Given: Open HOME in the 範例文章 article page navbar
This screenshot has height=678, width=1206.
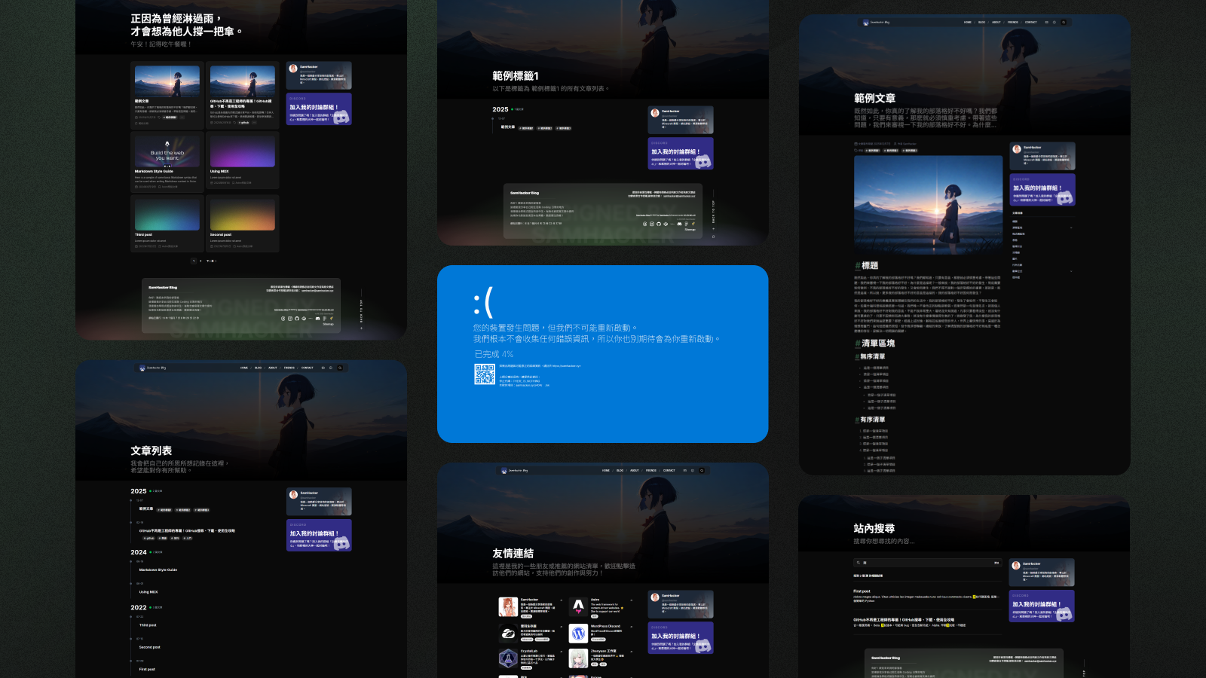Looking at the screenshot, I should (x=968, y=23).
